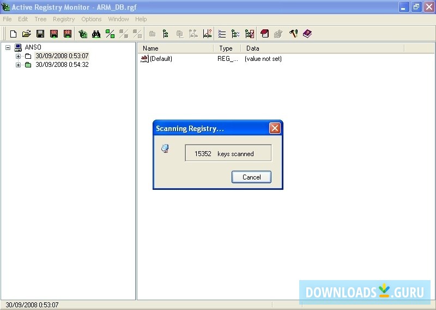Click the New file toolbar icon

click(x=13, y=34)
